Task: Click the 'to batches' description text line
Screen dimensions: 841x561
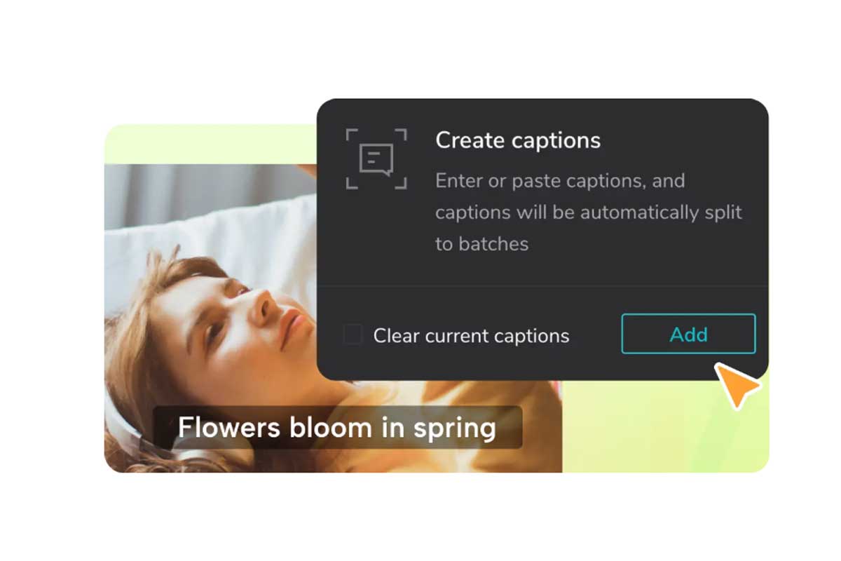Action: pos(481,244)
